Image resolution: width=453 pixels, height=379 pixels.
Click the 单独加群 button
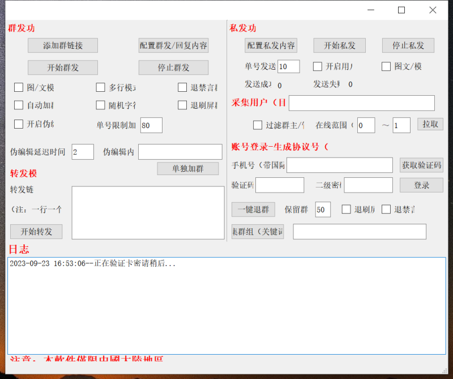[x=187, y=168]
